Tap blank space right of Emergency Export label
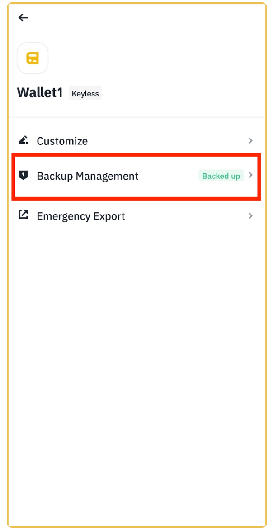274x531 pixels. pyautogui.click(x=185, y=216)
